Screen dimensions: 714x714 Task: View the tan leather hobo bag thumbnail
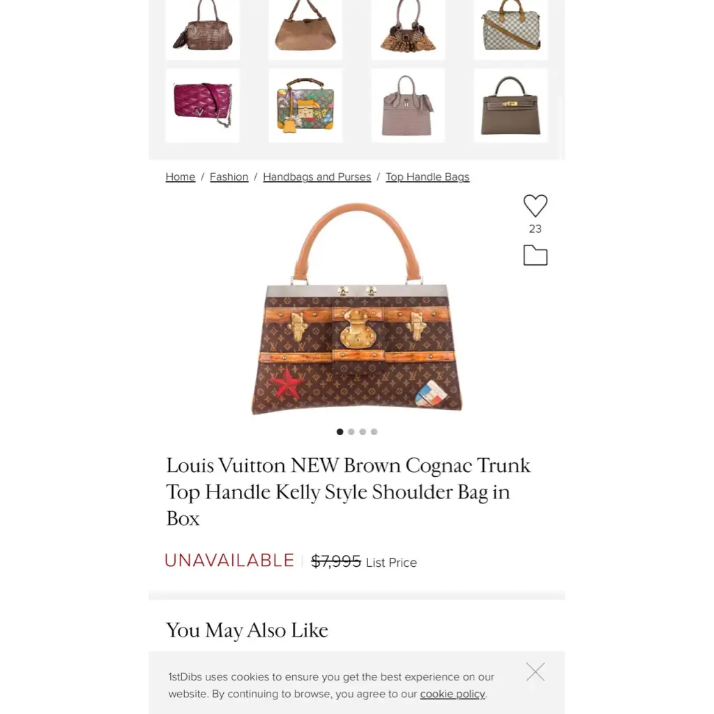[x=305, y=29]
